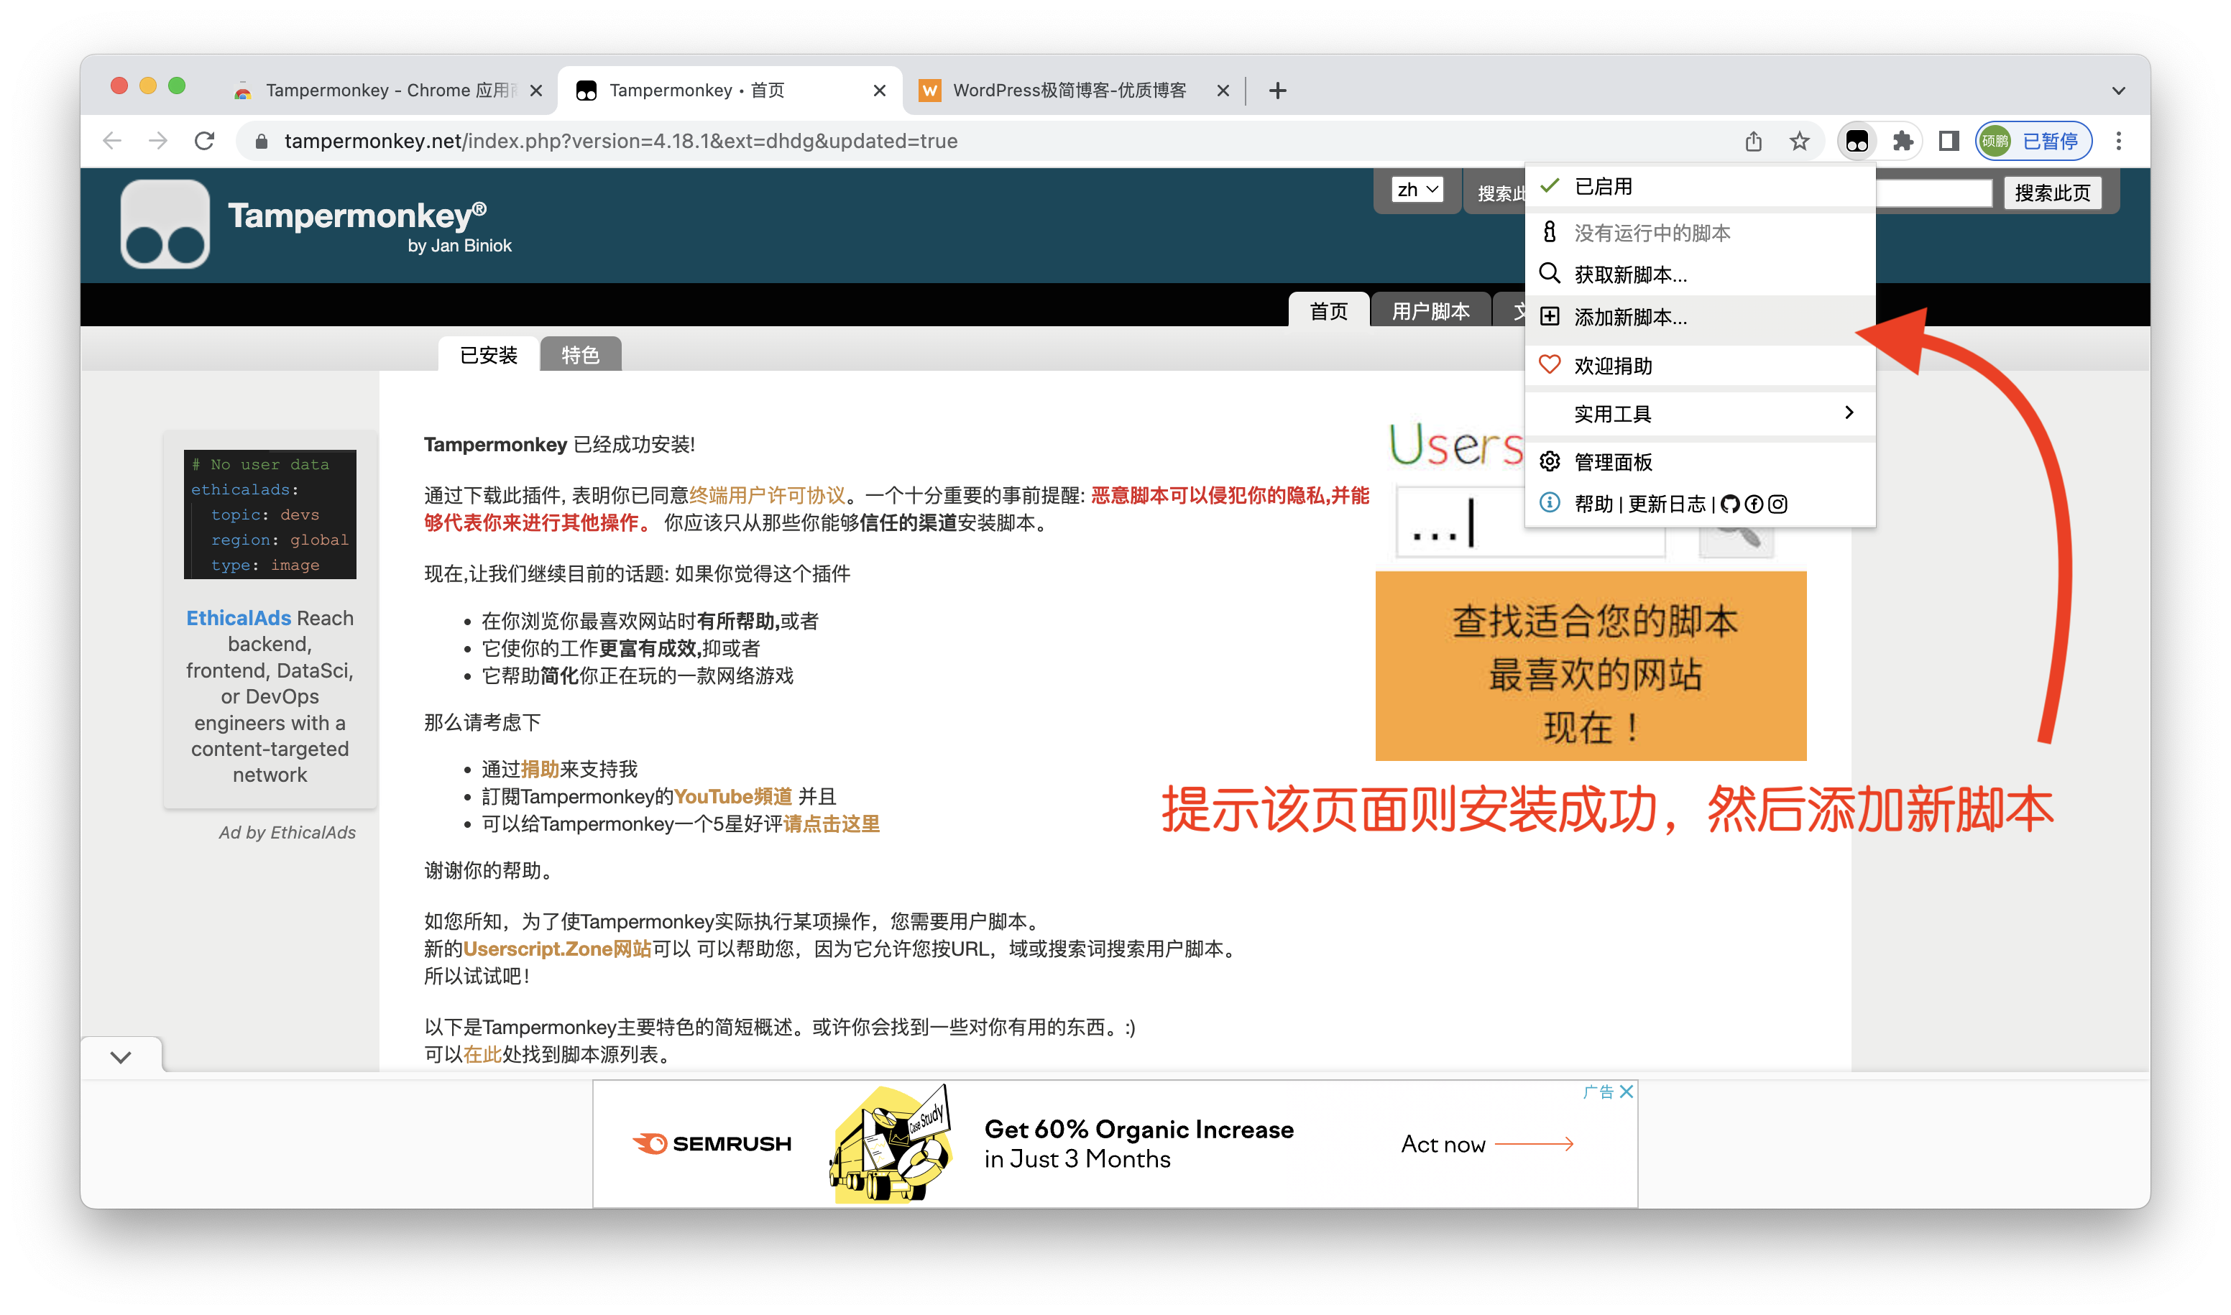This screenshot has height=1315, width=2231.
Task: Open the Userscript.Zone网站 link
Action: tap(556, 949)
